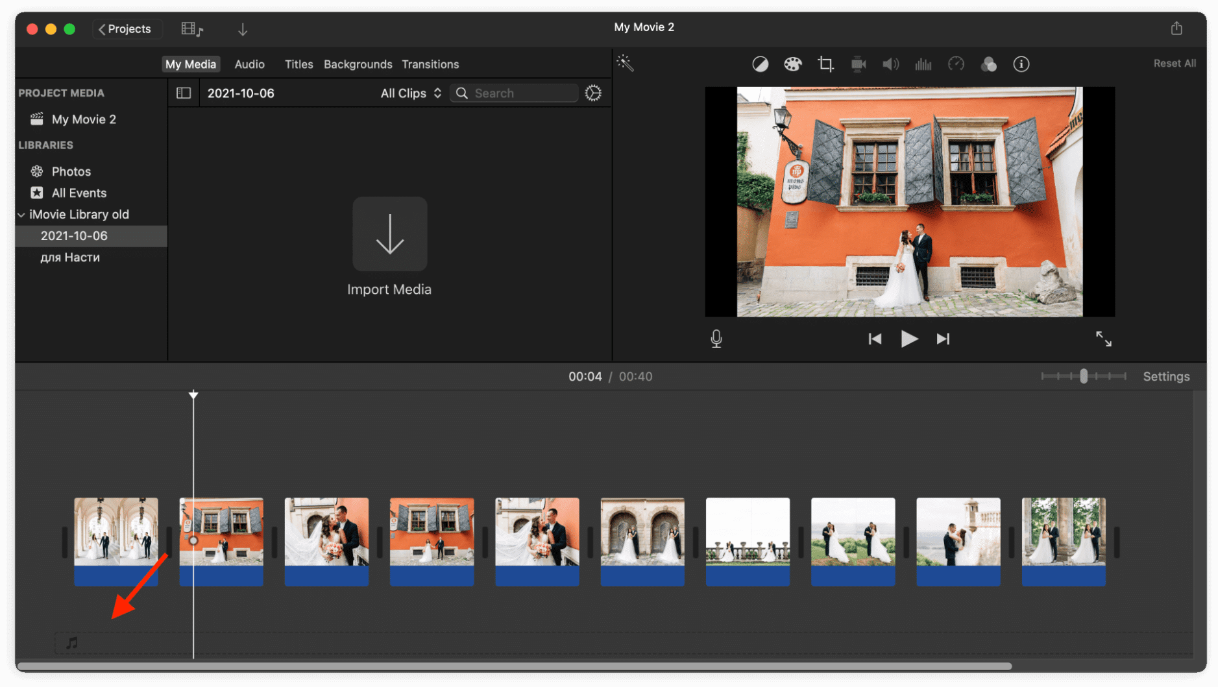Screen dimensions: 1218x687
Task: Click Reset All adjustments
Action: (x=1174, y=64)
